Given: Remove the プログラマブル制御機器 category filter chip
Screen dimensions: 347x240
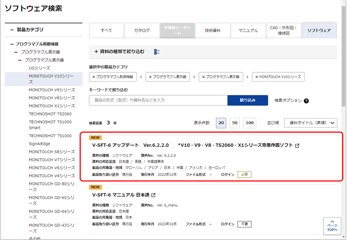Looking at the screenshot, I should click(113, 77).
